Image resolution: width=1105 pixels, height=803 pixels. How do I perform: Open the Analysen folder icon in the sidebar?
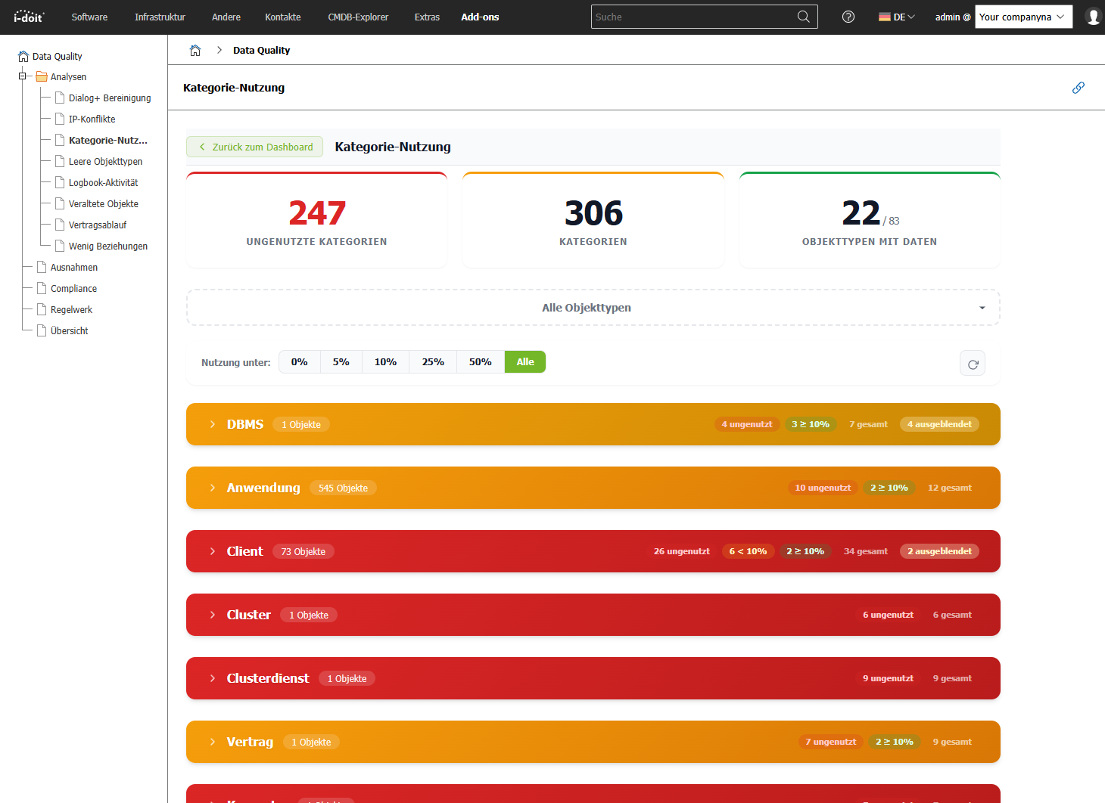tap(42, 76)
